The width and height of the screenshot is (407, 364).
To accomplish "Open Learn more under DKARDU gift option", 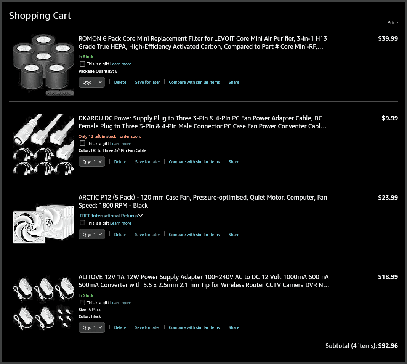I will (121, 144).
